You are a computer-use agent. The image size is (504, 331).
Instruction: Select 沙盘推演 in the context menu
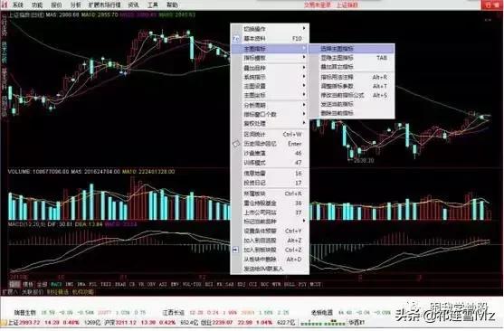click(x=270, y=153)
